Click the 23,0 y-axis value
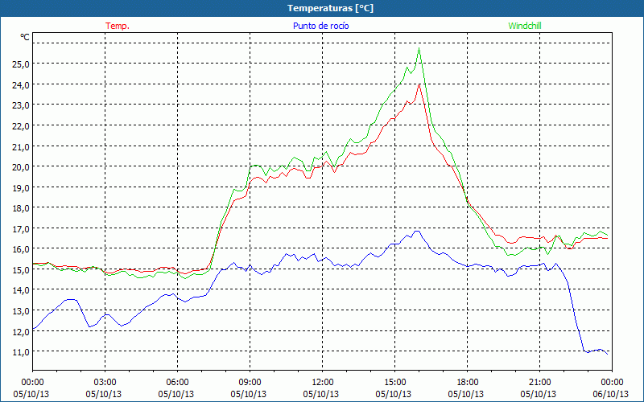The height and width of the screenshot is (402, 644). click(x=21, y=105)
